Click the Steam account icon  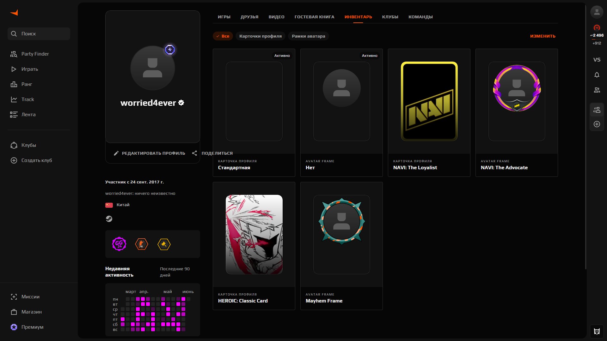click(x=109, y=219)
